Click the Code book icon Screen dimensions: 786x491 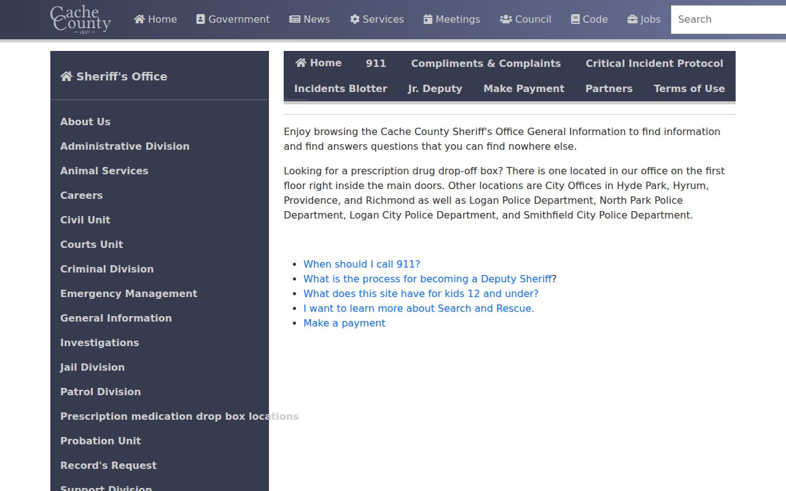(x=575, y=19)
